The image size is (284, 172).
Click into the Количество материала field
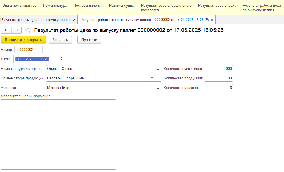(219, 69)
